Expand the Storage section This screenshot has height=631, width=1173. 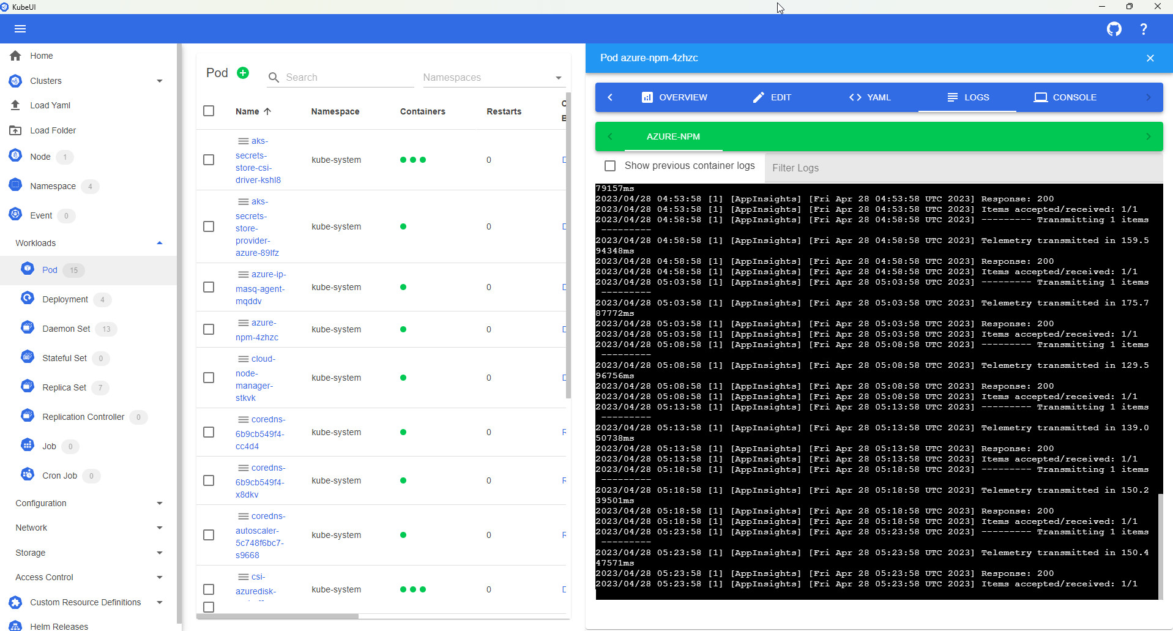(160, 553)
